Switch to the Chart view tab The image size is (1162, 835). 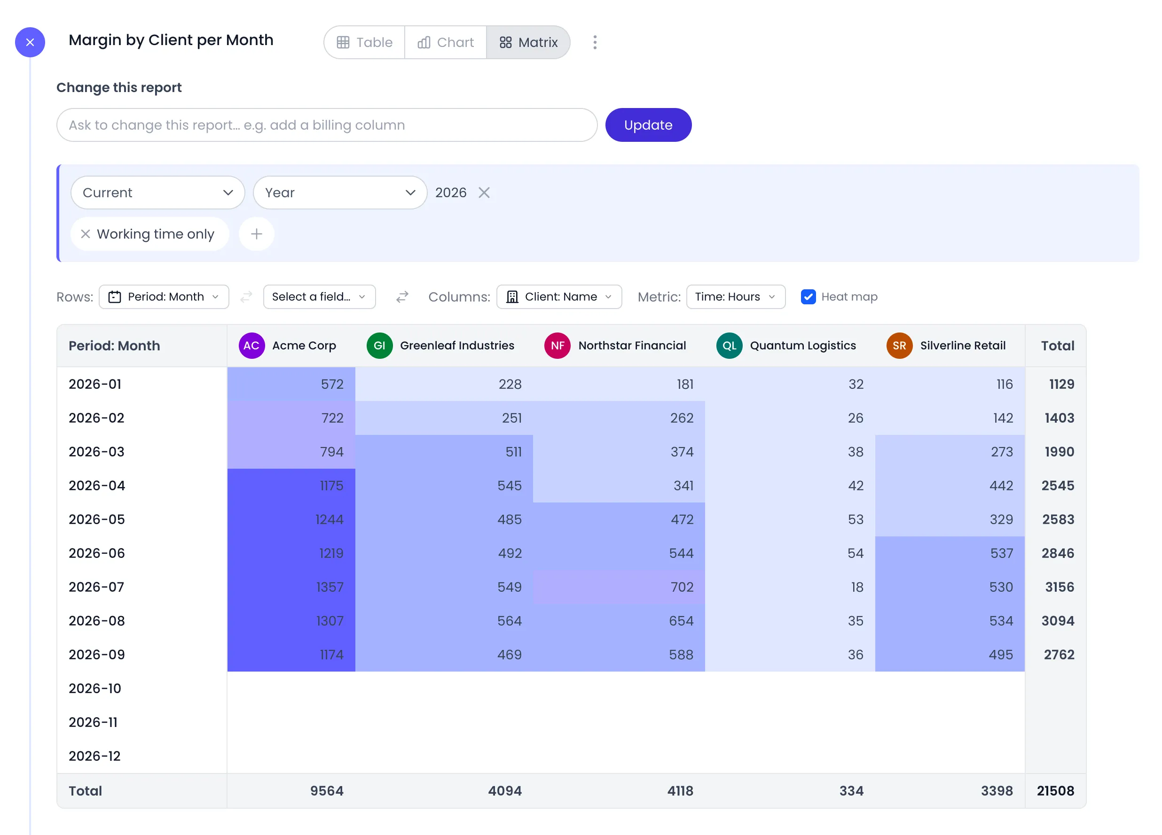446,42
